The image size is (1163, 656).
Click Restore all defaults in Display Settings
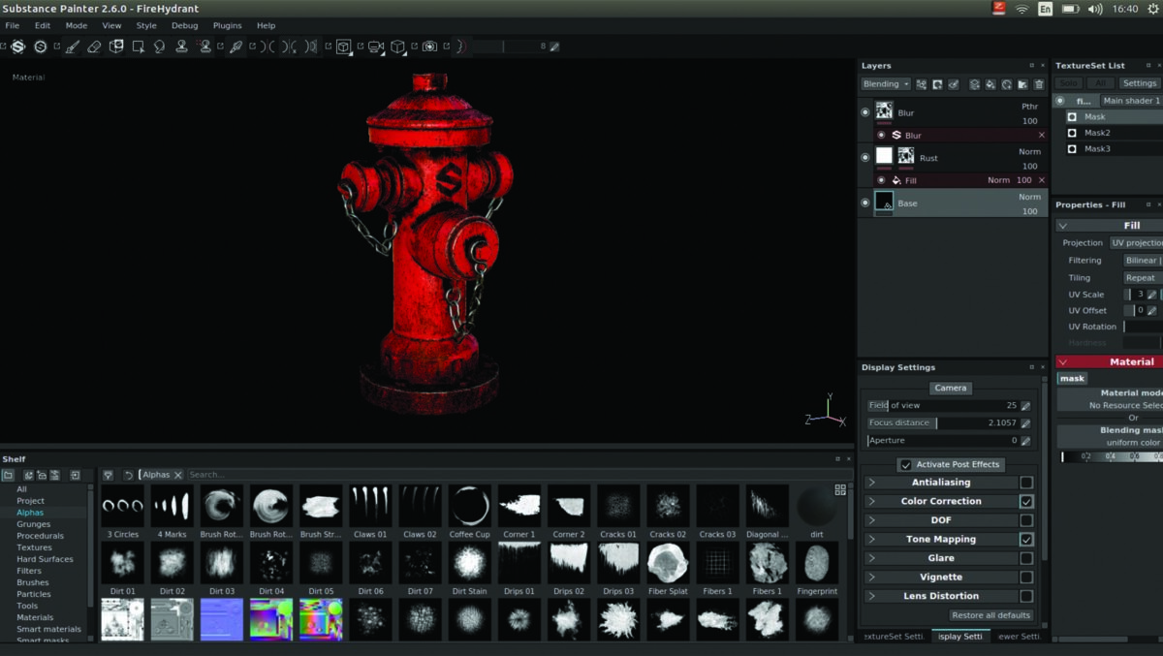(990, 615)
